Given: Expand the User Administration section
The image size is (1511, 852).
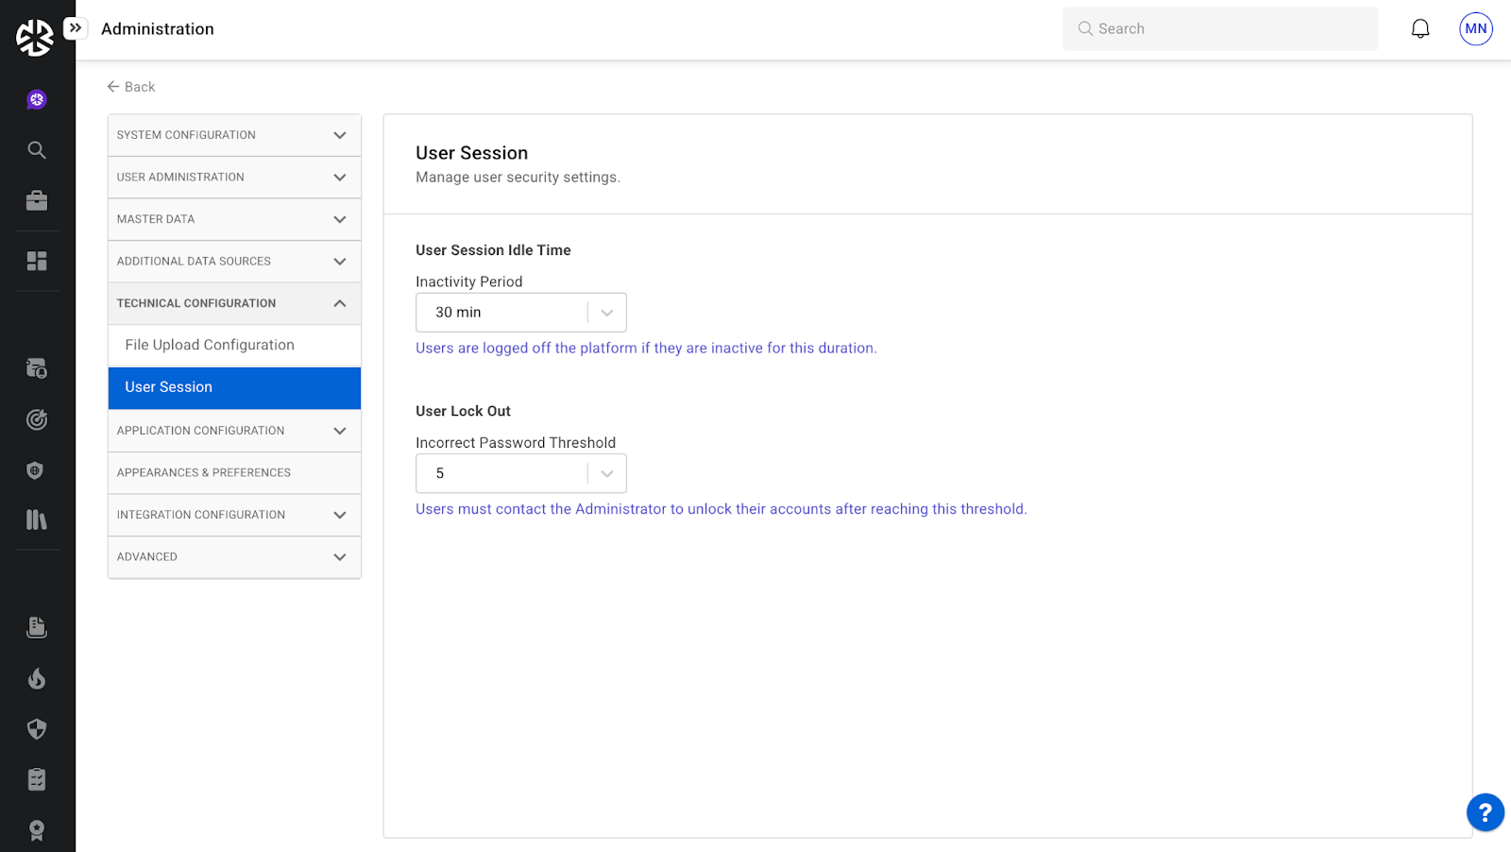Looking at the screenshot, I should click(234, 178).
